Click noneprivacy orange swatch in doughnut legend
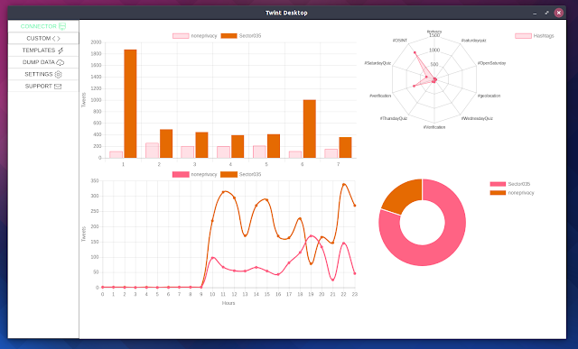The image size is (578, 349). point(498,193)
